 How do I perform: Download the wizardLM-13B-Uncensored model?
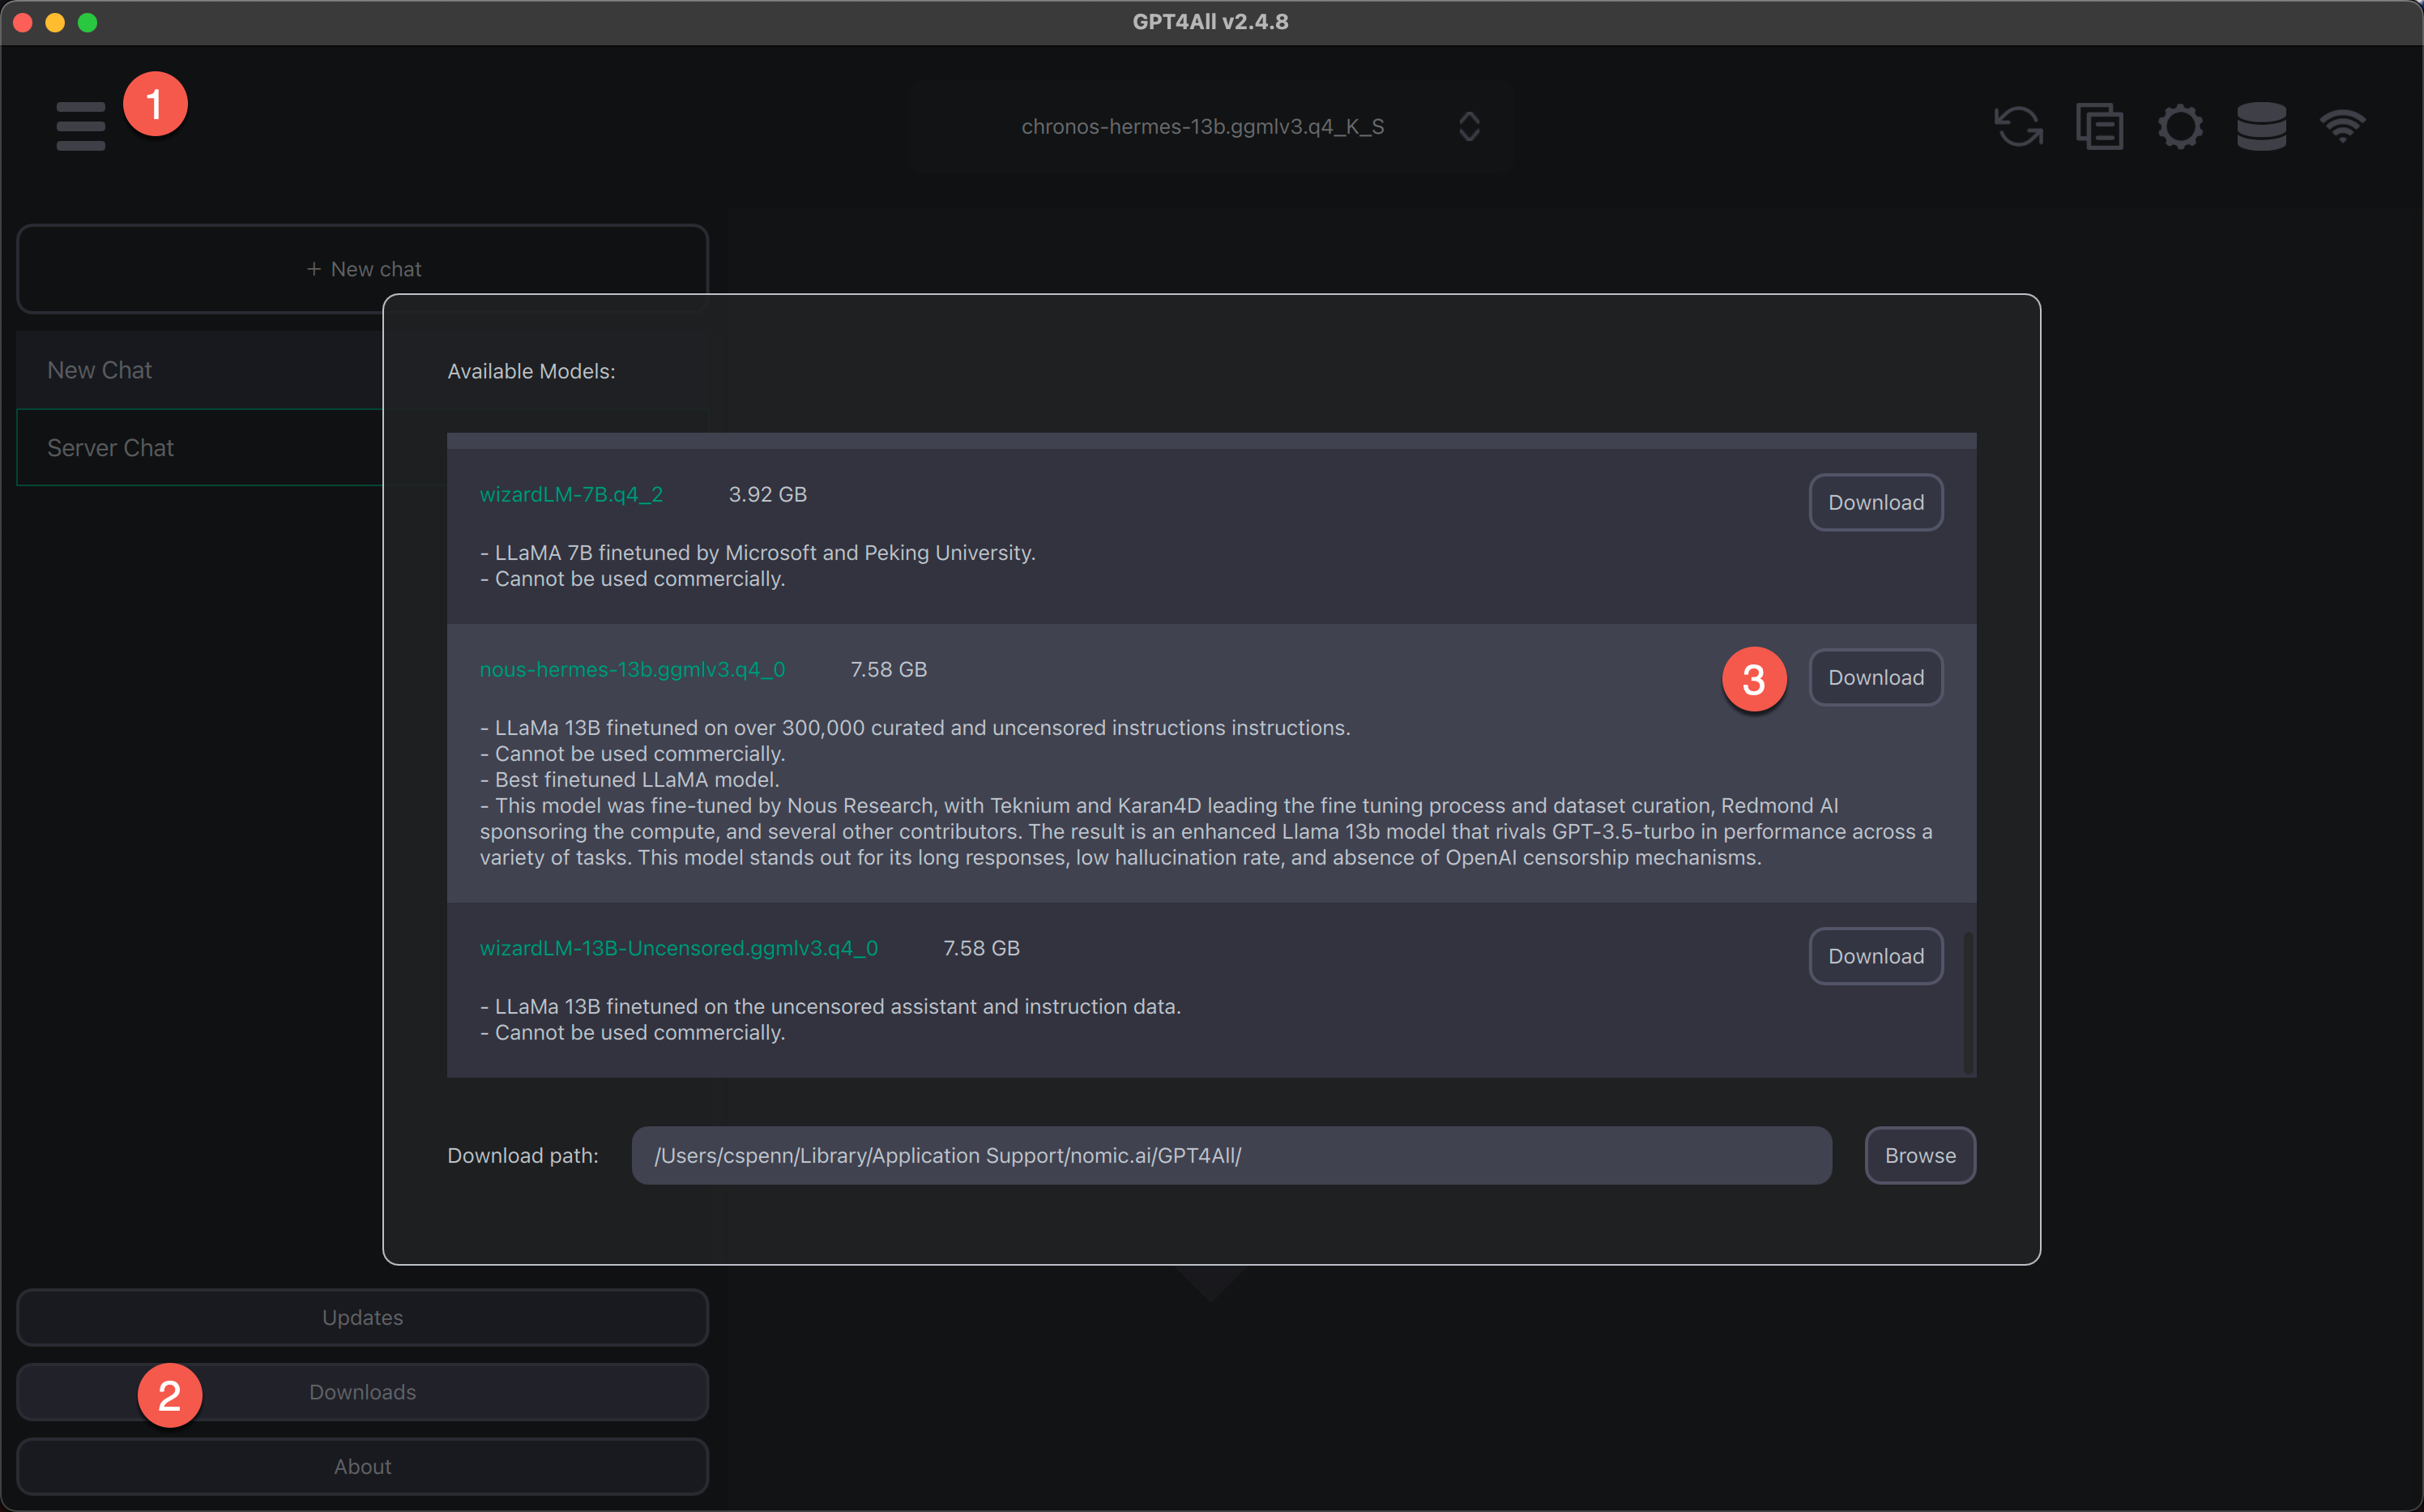(x=1876, y=956)
